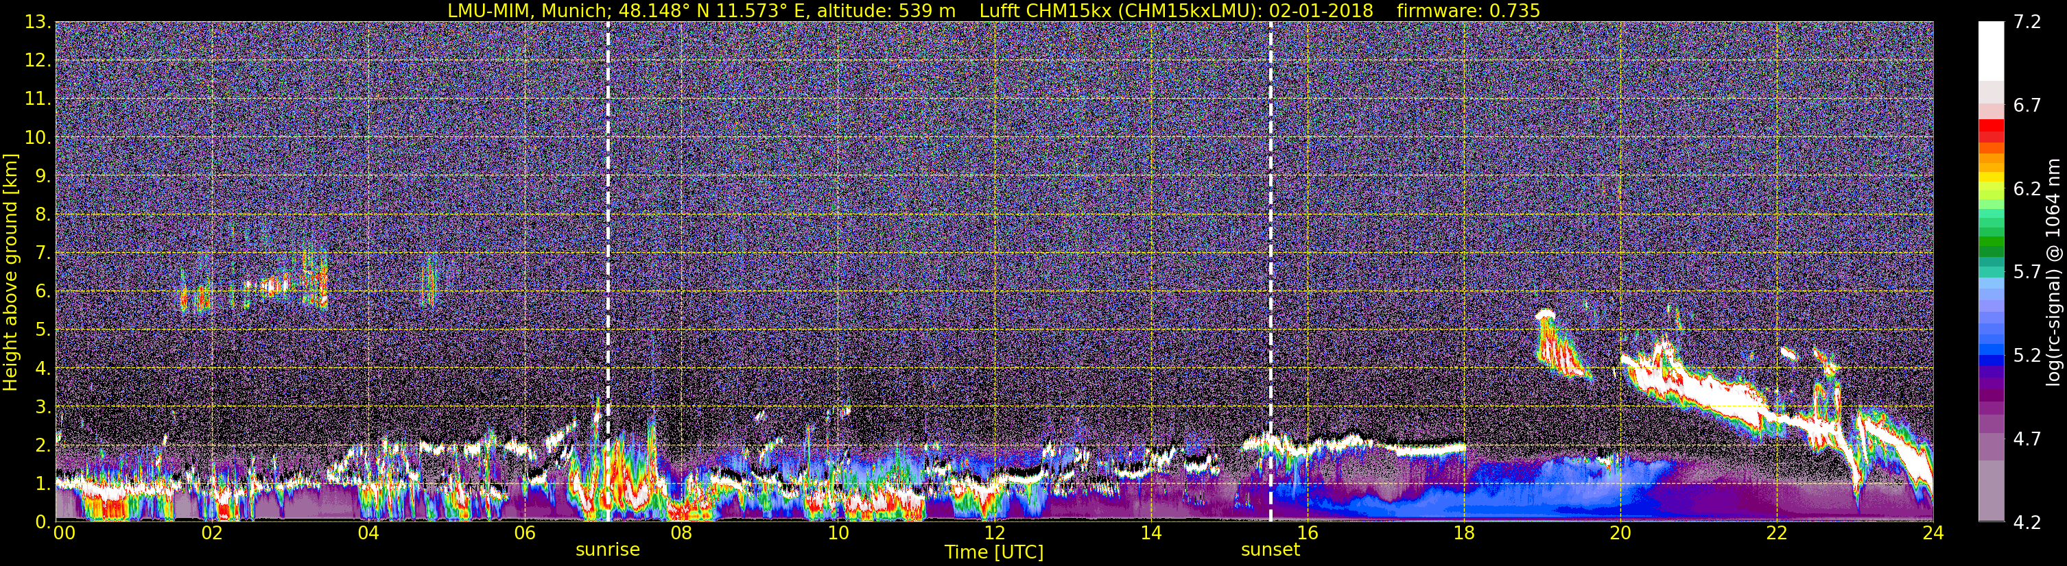Click the 22 hour label on the time axis
The width and height of the screenshot is (2067, 566).
pos(1777,533)
